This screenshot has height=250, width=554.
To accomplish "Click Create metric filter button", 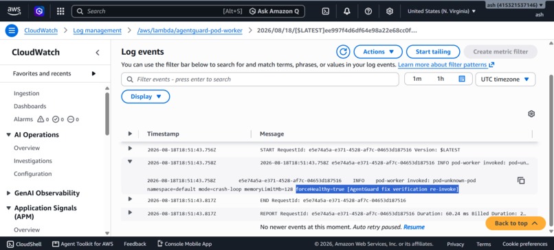I will pos(500,52).
